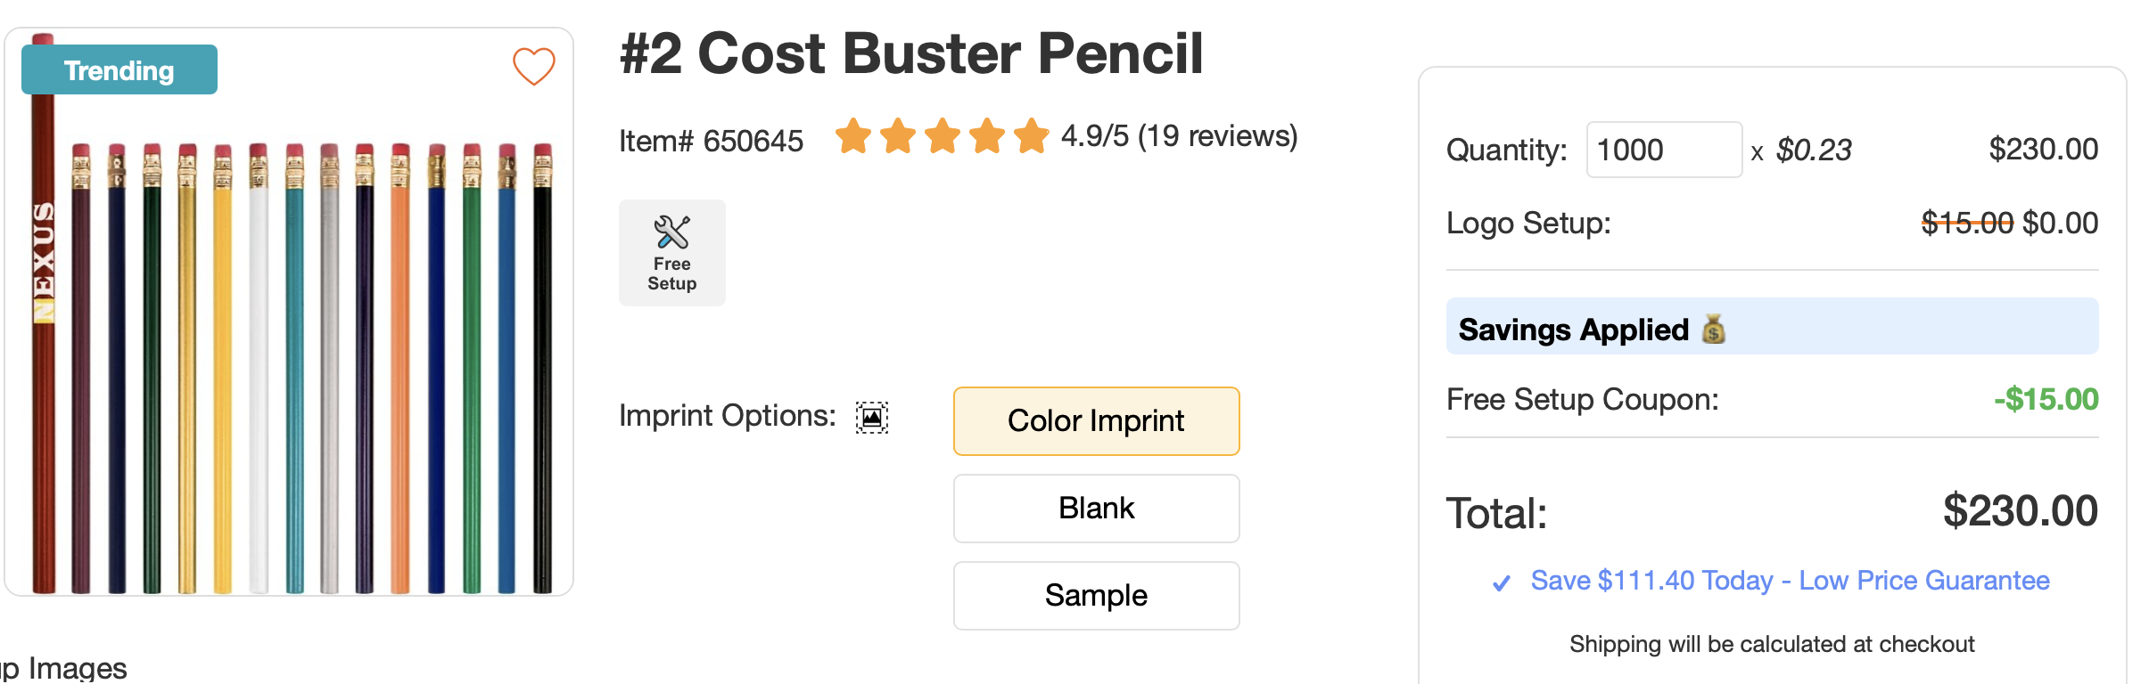Click the #2 Cost Buster Pencil title
The image size is (2149, 684).
coord(911,53)
